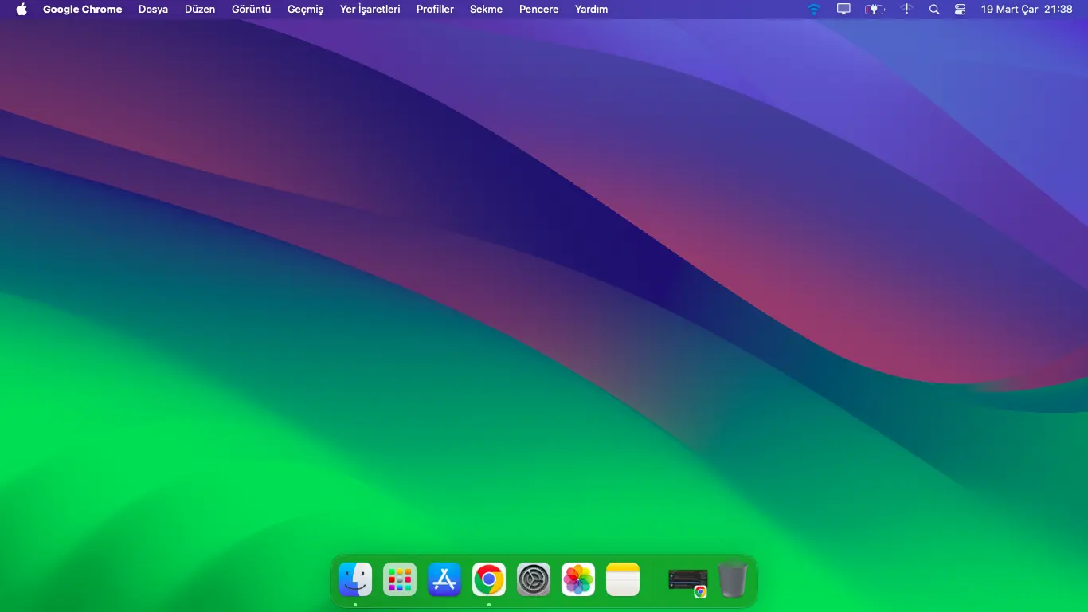
Task: Open Control Center from the menu bar
Action: click(x=960, y=10)
